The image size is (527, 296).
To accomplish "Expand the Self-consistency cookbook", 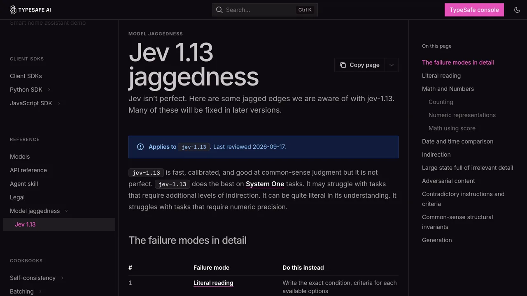I will 62,278.
